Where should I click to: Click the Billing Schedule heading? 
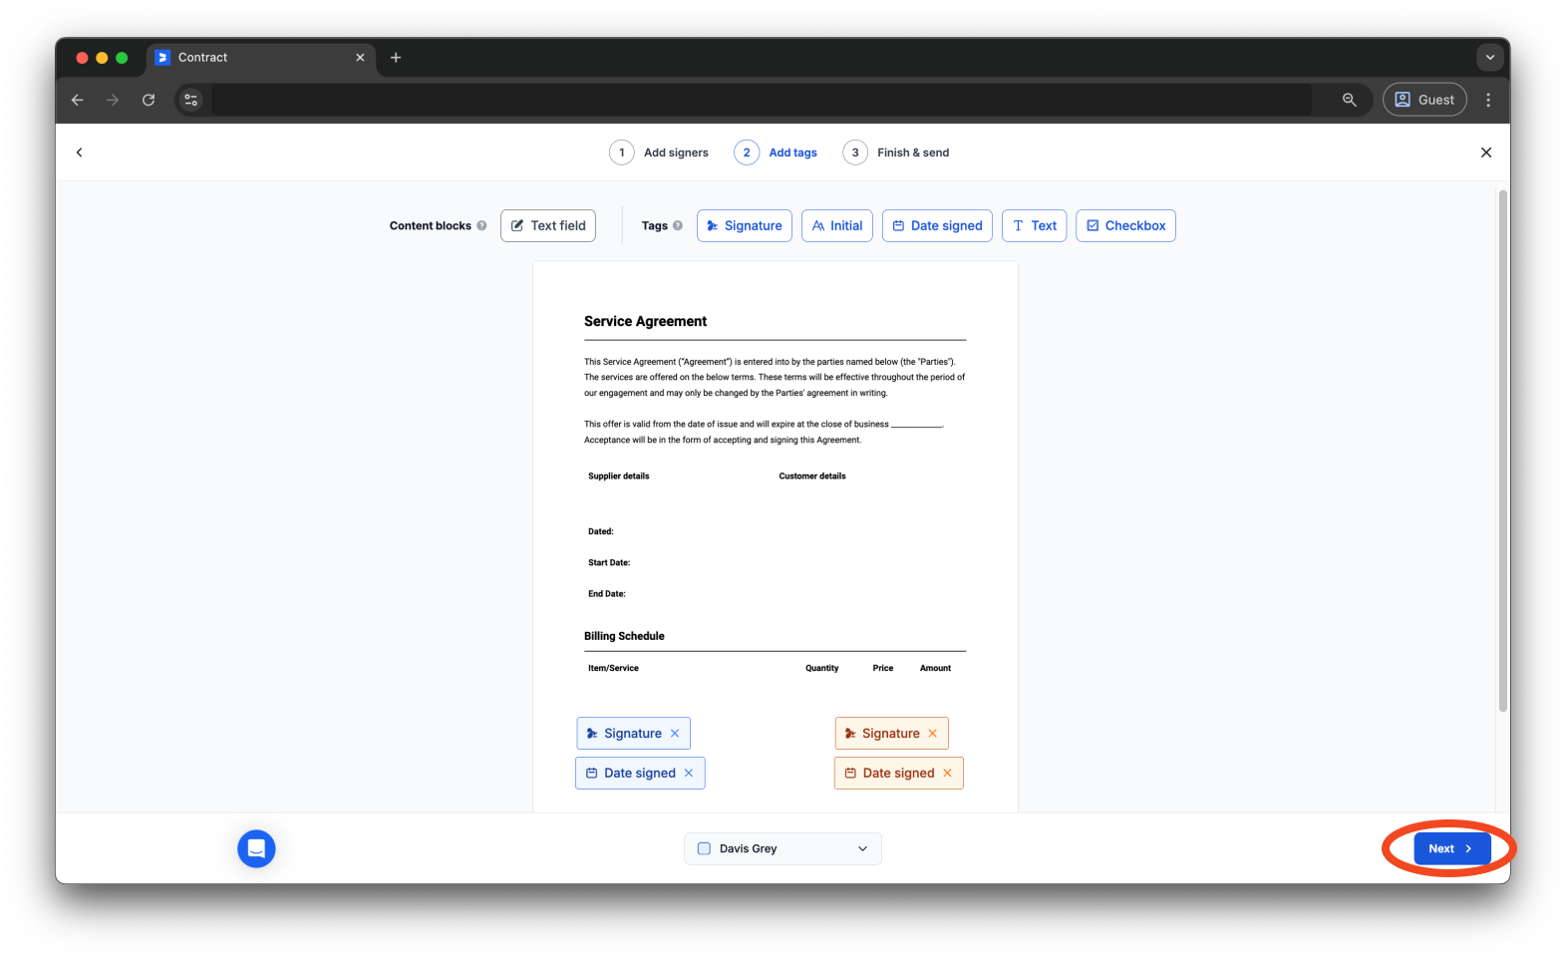(x=624, y=636)
